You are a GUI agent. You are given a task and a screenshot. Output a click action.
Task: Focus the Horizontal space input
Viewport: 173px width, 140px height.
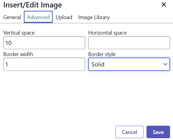coord(129,43)
